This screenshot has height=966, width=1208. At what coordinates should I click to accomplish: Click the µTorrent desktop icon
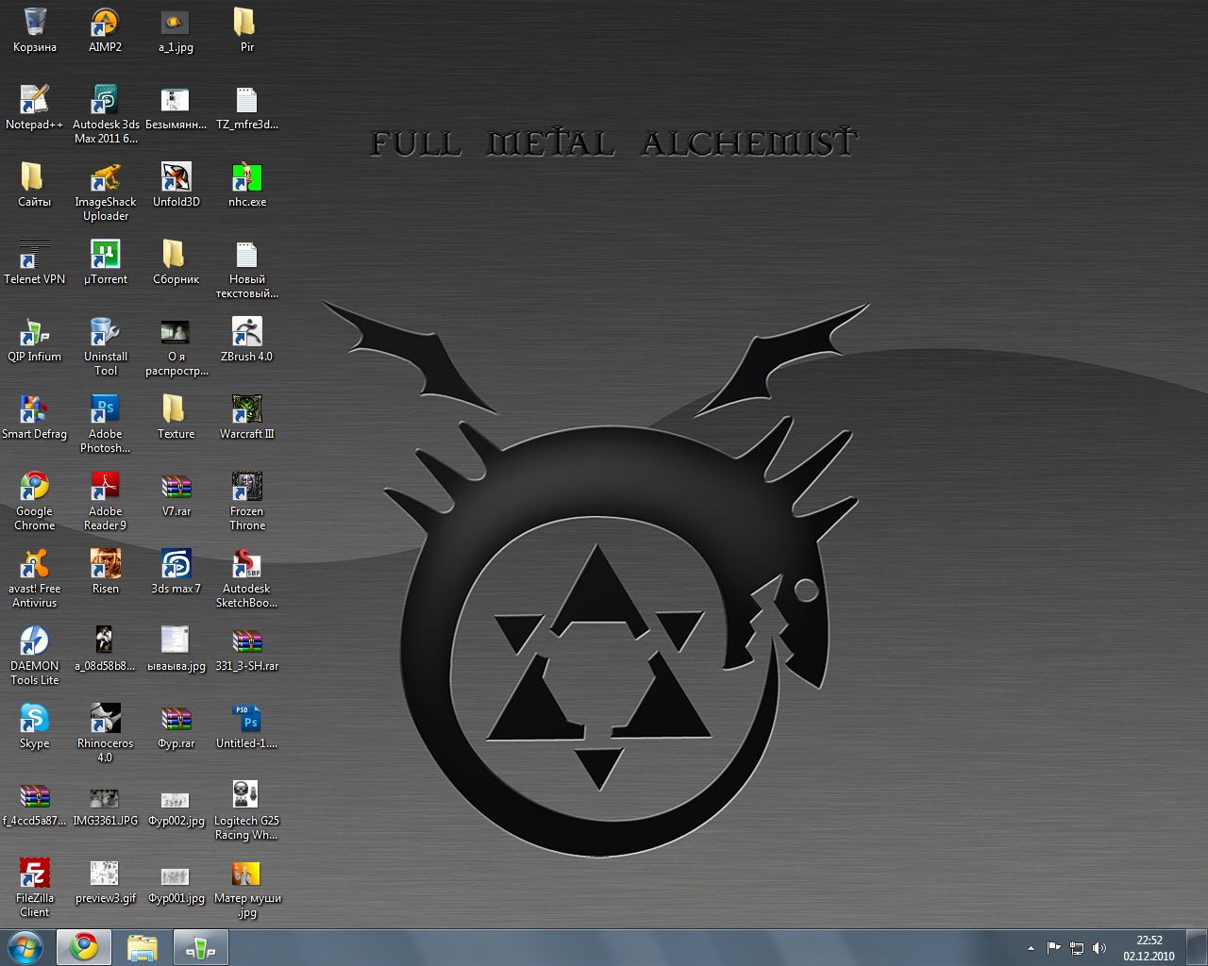pos(105,255)
